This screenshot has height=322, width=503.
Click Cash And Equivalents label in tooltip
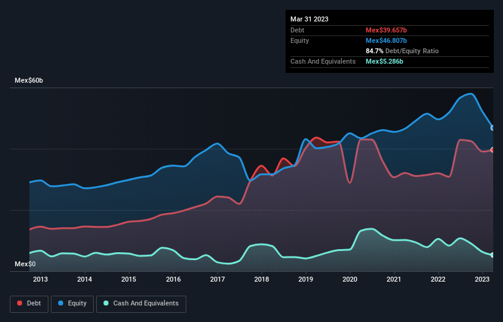point(323,61)
